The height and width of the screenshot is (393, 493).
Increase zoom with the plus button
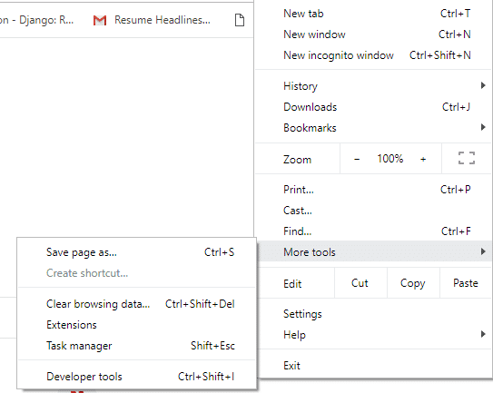tap(423, 159)
